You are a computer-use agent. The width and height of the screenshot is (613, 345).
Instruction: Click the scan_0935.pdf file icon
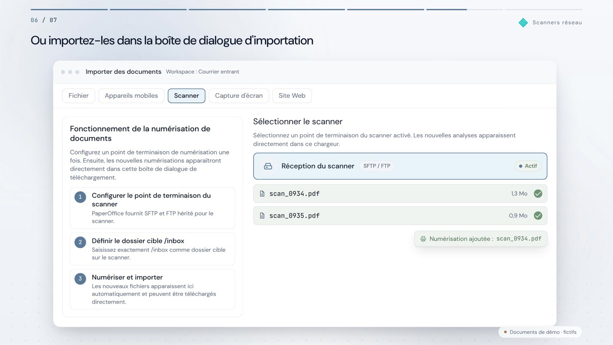pos(262,216)
